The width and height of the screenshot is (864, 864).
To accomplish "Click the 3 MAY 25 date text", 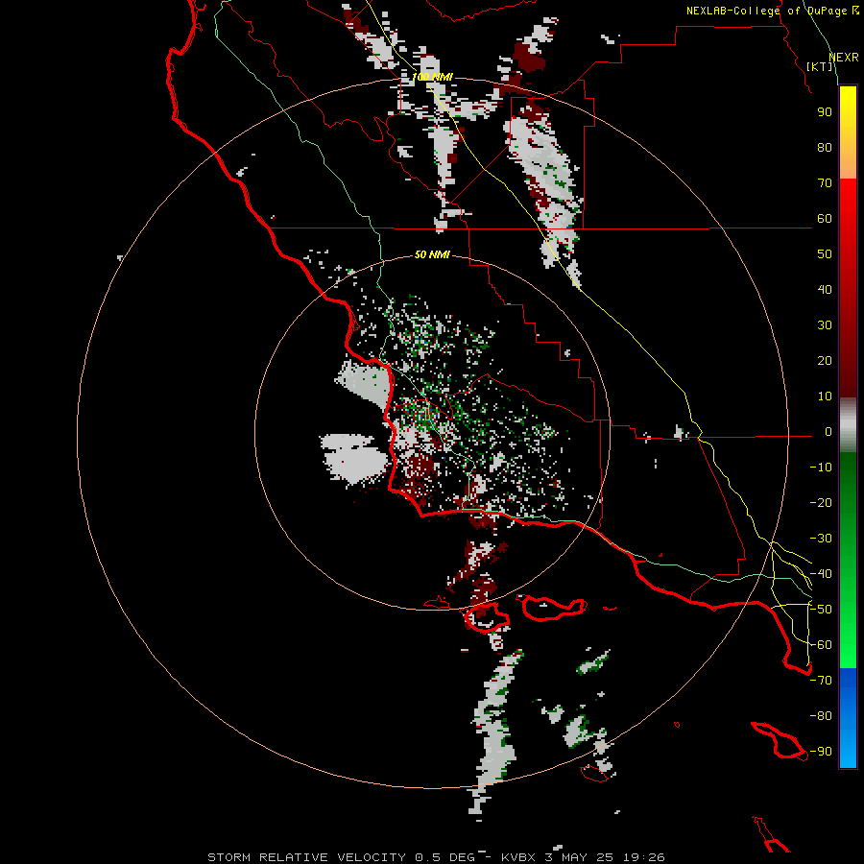I will [580, 857].
